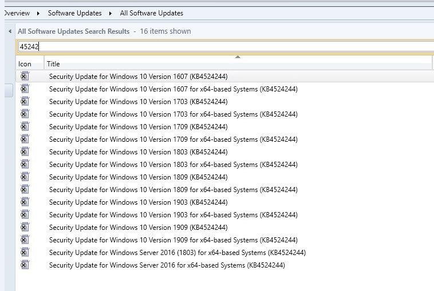
Task: Select Version 1809 for x64-based Systems update title
Action: (x=173, y=190)
